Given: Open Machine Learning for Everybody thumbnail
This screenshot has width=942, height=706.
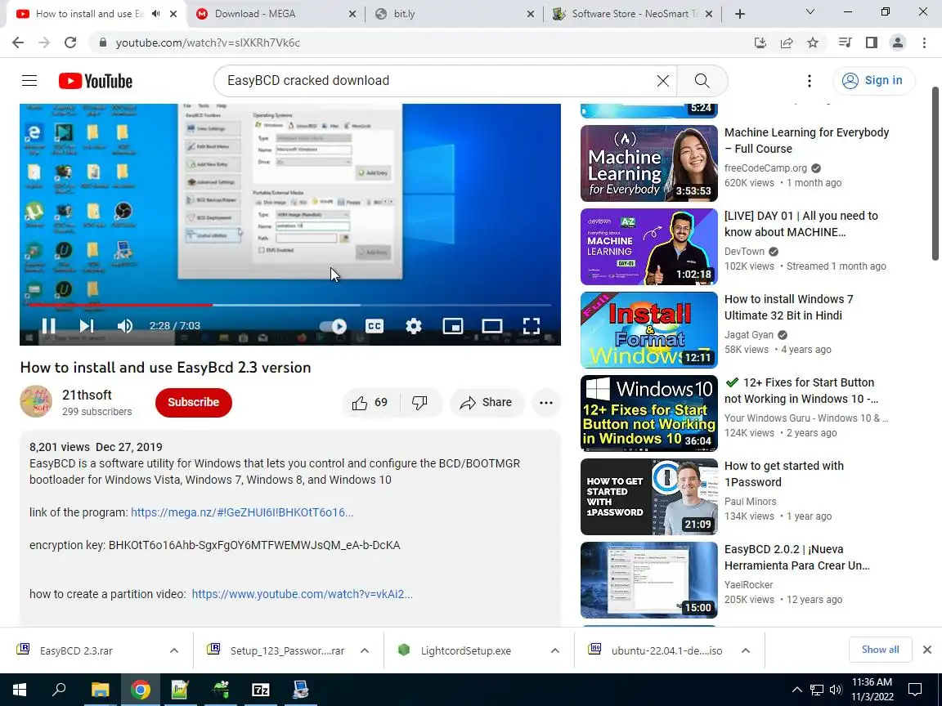Looking at the screenshot, I should coord(648,163).
